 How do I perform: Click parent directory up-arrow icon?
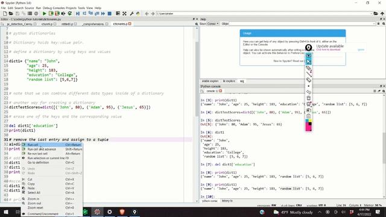(x=382, y=13)
